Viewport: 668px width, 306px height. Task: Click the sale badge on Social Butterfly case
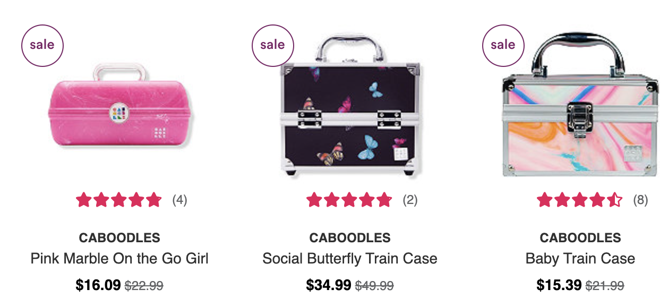[x=272, y=45]
